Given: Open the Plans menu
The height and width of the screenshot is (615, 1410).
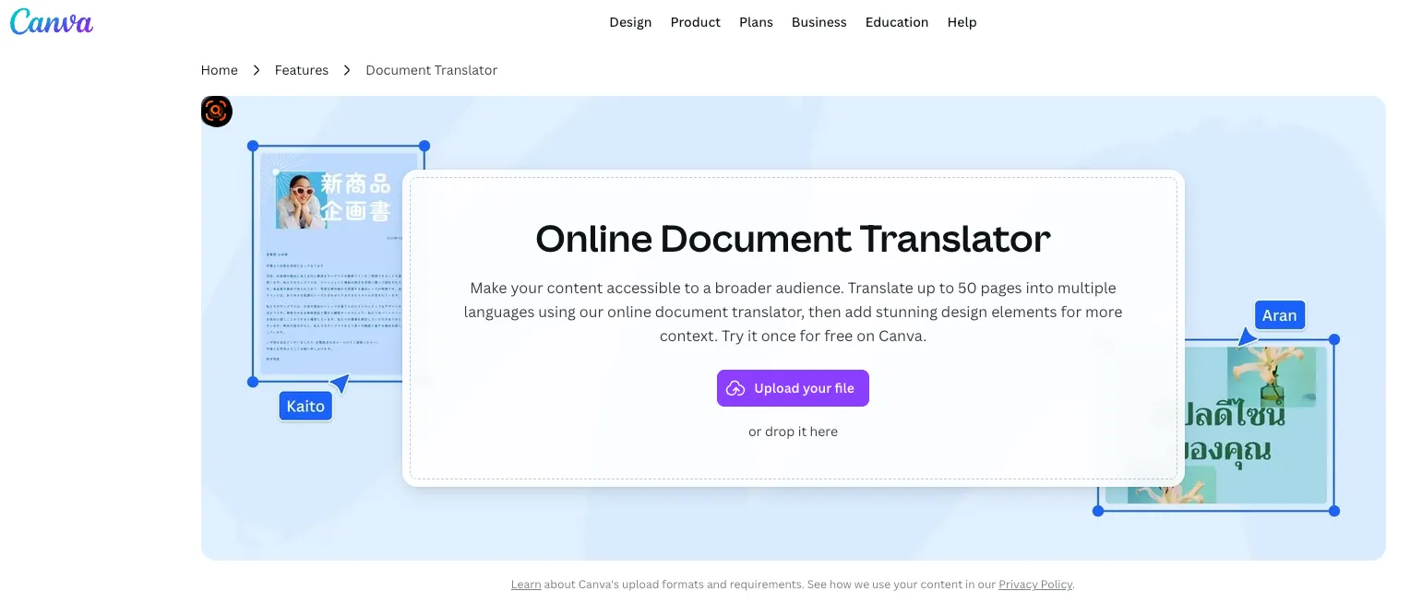Looking at the screenshot, I should tap(756, 22).
